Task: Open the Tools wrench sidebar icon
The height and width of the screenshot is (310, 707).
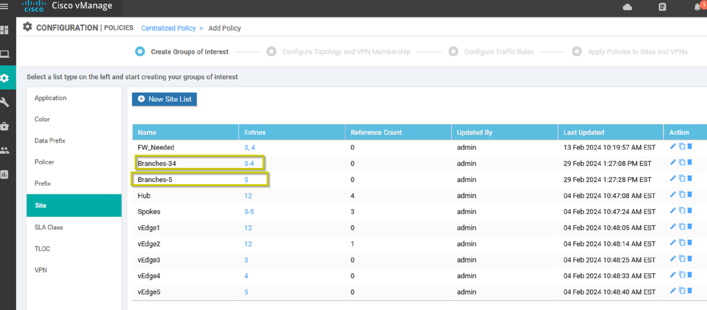Action: coord(5,102)
